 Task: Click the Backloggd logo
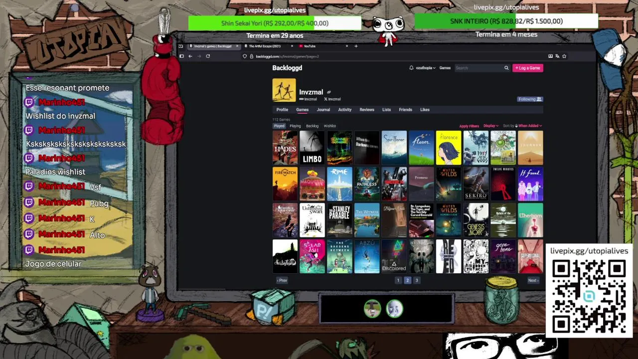click(287, 68)
